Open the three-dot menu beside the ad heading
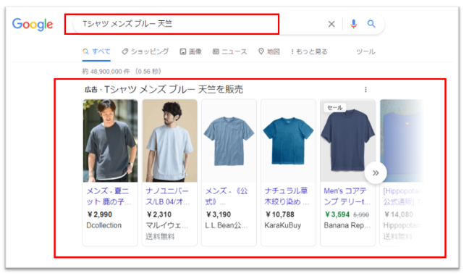The height and width of the screenshot is (276, 469). 366,90
